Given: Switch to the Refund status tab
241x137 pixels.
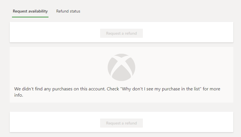Looking at the screenshot, I should pyautogui.click(x=68, y=11).
